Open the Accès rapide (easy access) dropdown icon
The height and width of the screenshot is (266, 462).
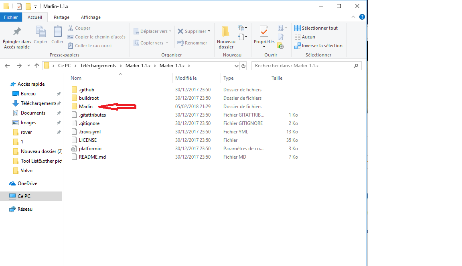[243, 37]
